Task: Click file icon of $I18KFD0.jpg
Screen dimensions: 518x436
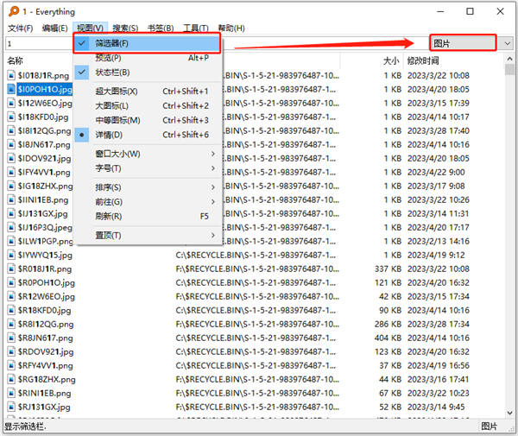Action: click(x=11, y=117)
